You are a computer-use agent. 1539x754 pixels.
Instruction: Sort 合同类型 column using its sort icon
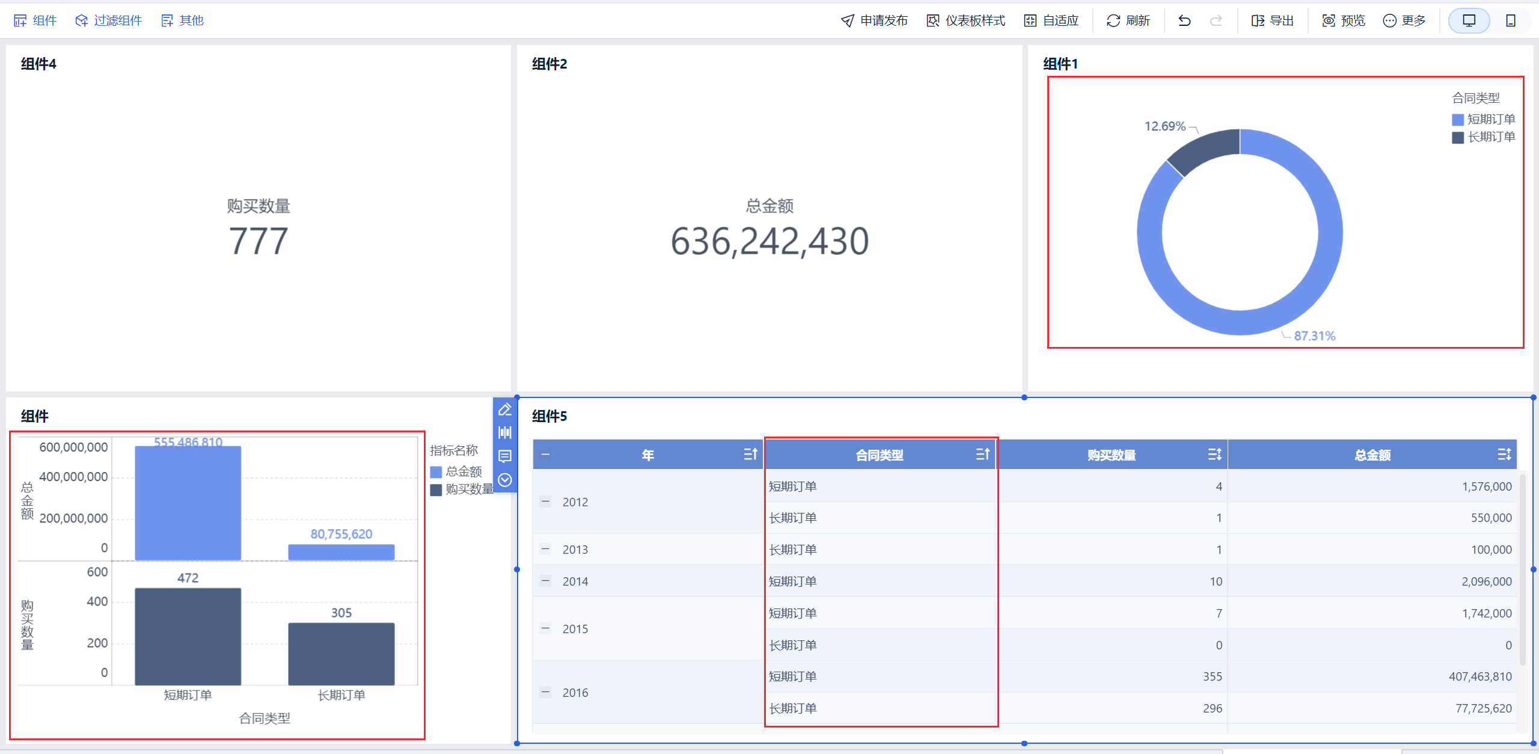[x=982, y=455]
